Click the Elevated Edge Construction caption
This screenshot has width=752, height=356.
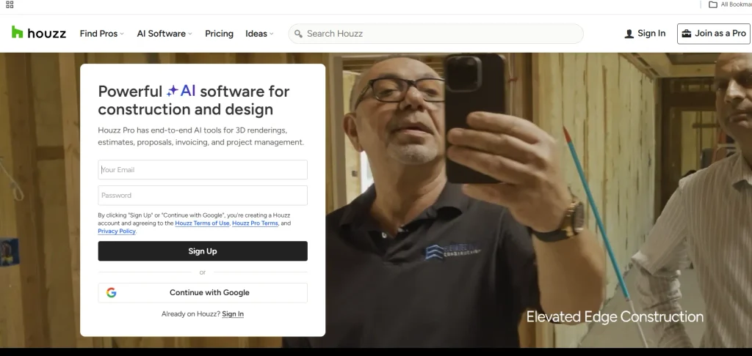[615, 316]
